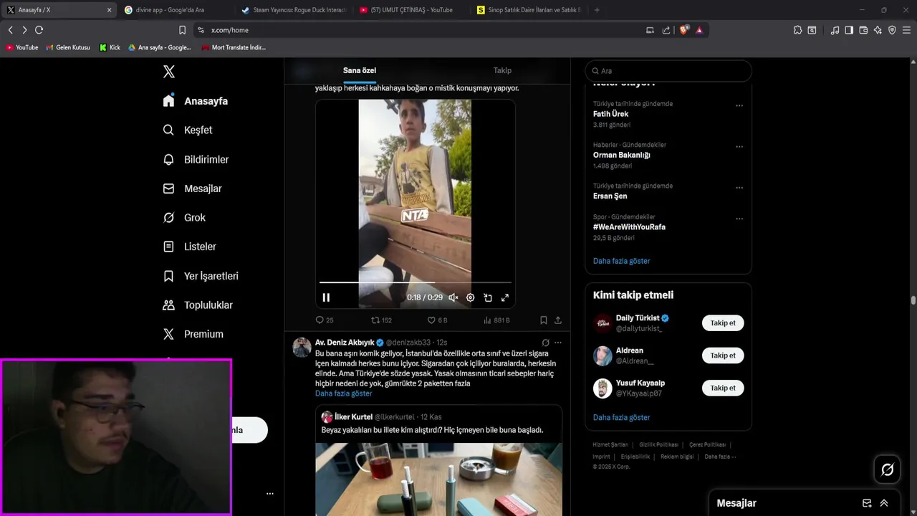Switch to the Takip timeline tab
The image size is (917, 516).
[x=502, y=70]
